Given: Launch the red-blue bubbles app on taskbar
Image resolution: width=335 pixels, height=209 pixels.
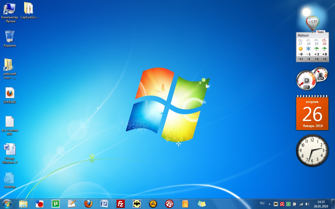Looking at the screenshot, I should [x=40, y=204].
